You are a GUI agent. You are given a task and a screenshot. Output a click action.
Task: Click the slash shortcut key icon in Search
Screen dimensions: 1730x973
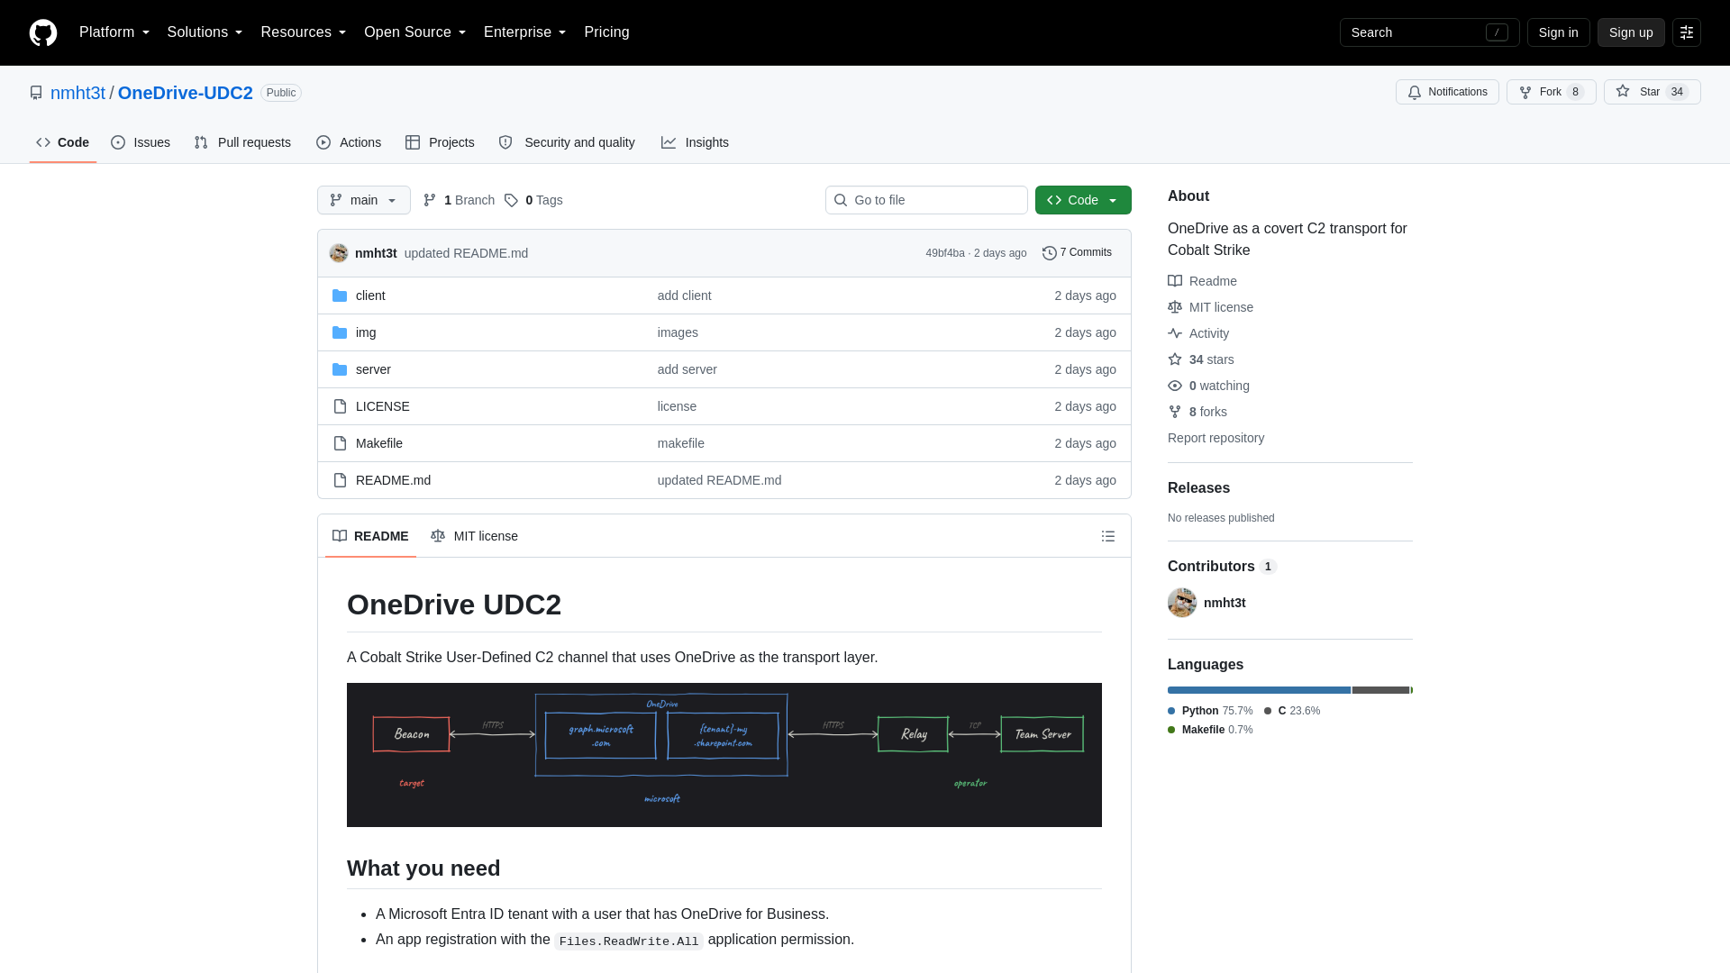(x=1497, y=32)
